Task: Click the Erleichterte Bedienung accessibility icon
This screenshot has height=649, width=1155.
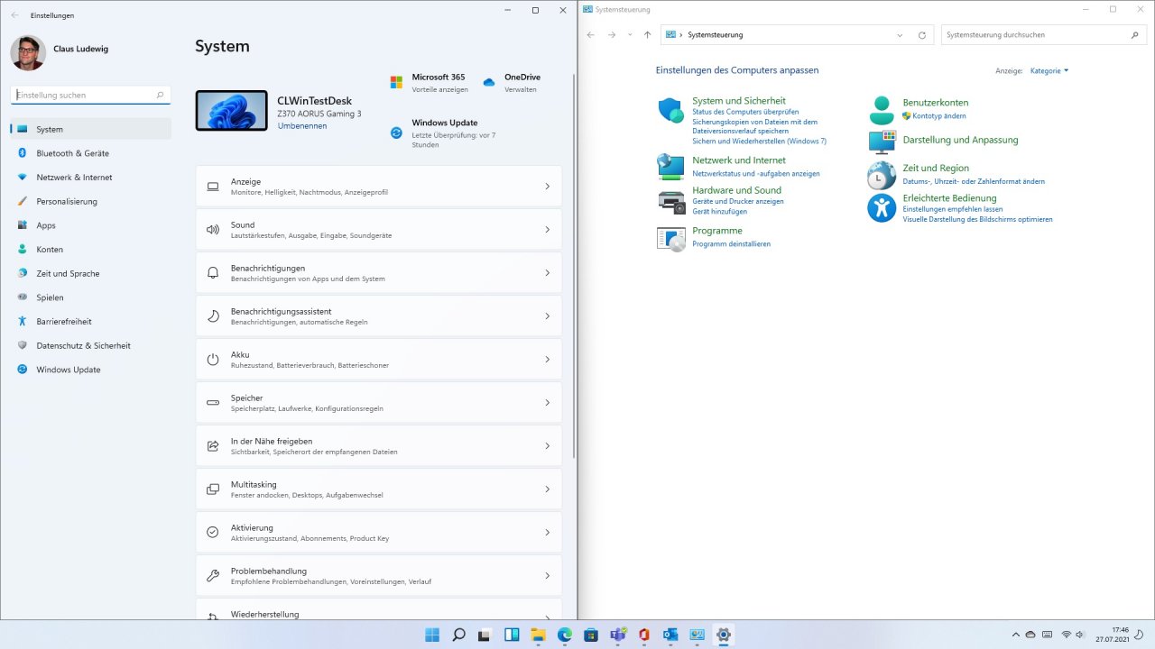Action: 882,207
